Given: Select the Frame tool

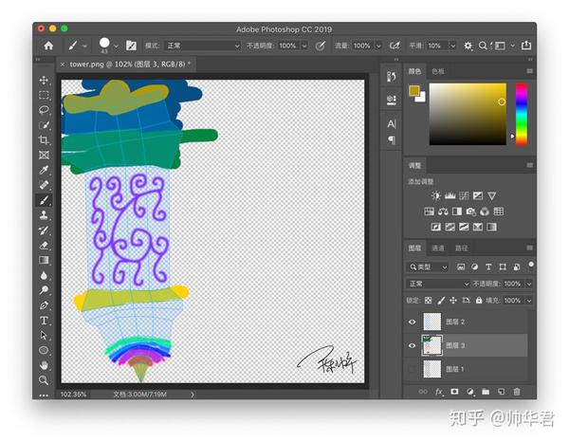Looking at the screenshot, I should [44, 155].
